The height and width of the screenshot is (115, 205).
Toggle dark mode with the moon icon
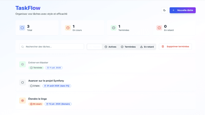pos(164,10)
